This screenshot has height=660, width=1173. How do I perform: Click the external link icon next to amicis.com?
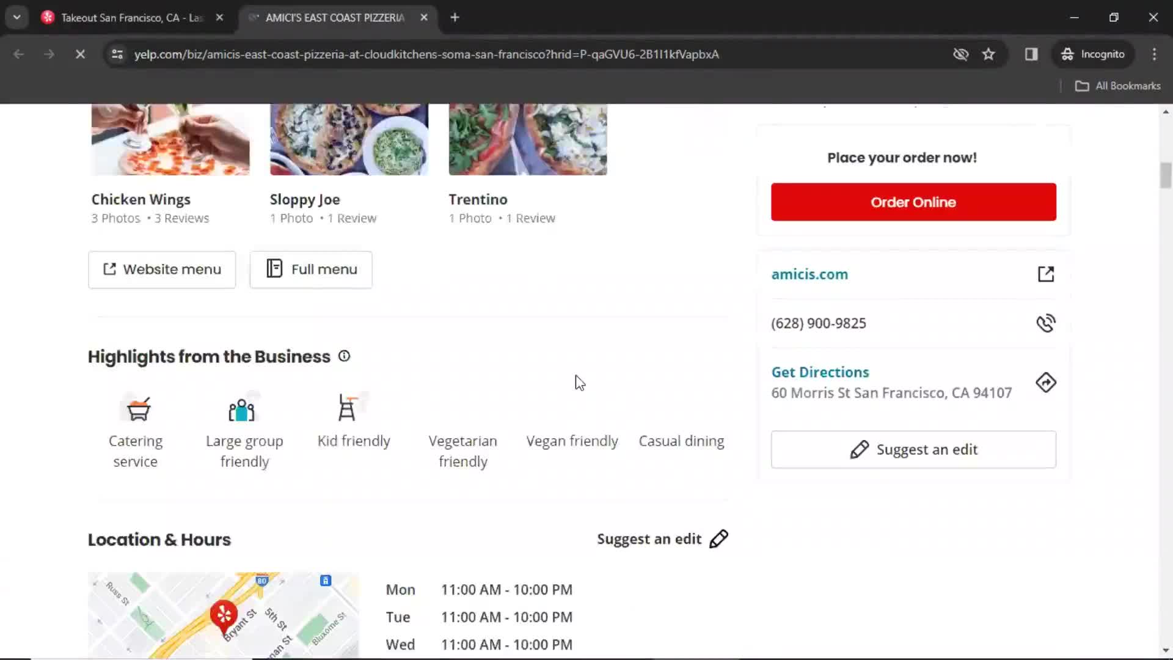coord(1046,274)
